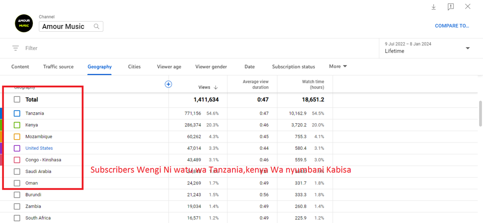
Task: Expand the Lifetime date range dropdown
Action: pyautogui.click(x=467, y=48)
